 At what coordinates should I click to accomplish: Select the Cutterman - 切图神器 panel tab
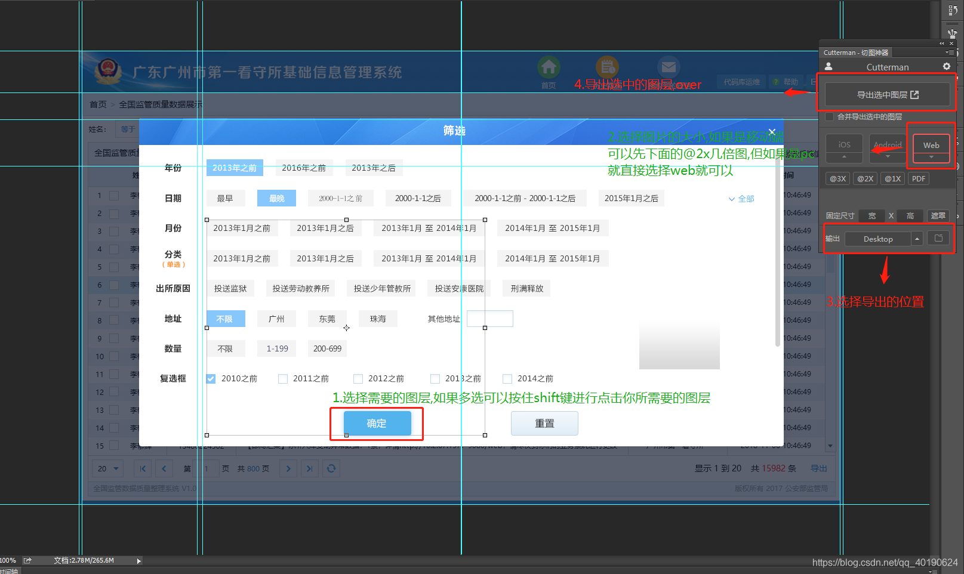pos(856,53)
